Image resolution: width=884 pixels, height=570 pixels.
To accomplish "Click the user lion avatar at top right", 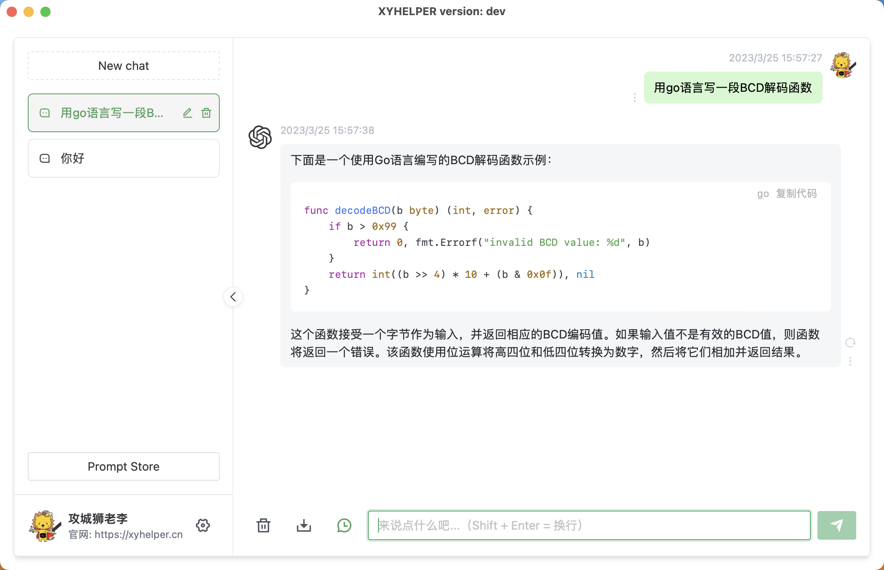I will click(x=843, y=65).
